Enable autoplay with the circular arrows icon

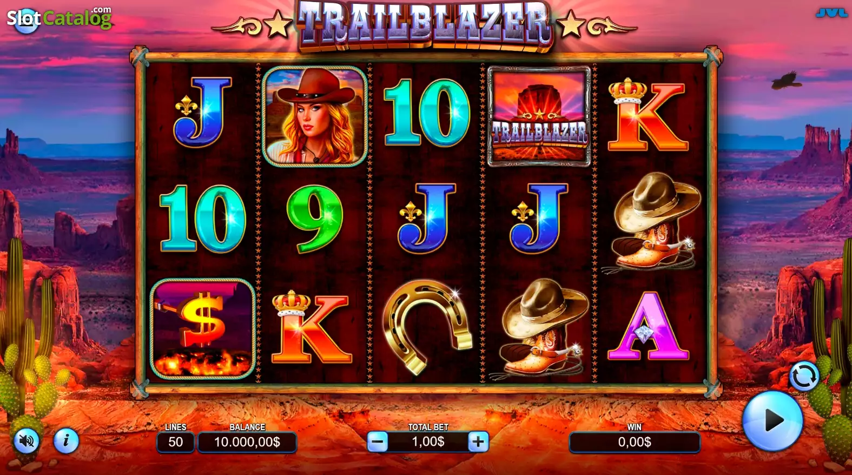[x=804, y=375]
